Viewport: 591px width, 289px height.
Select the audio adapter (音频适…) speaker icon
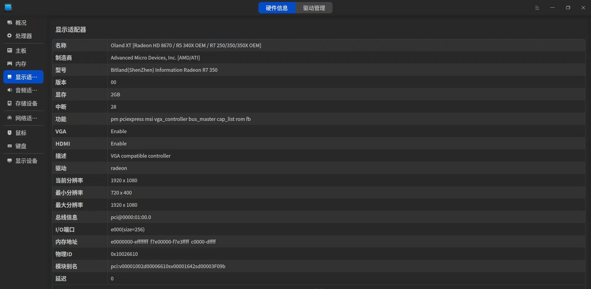tap(10, 90)
